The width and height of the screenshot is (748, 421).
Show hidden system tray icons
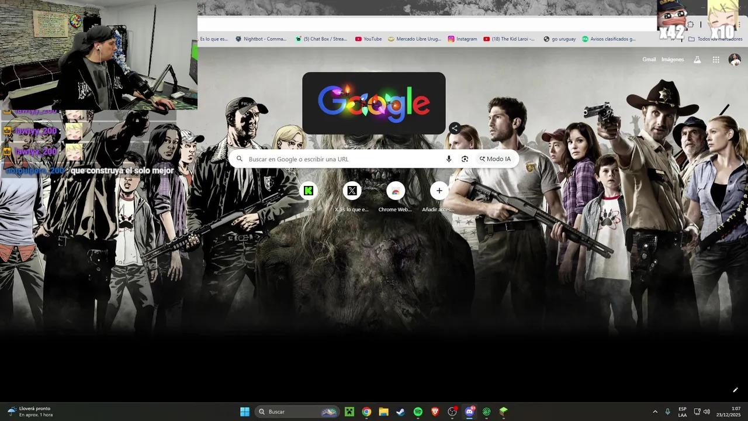pos(655,412)
